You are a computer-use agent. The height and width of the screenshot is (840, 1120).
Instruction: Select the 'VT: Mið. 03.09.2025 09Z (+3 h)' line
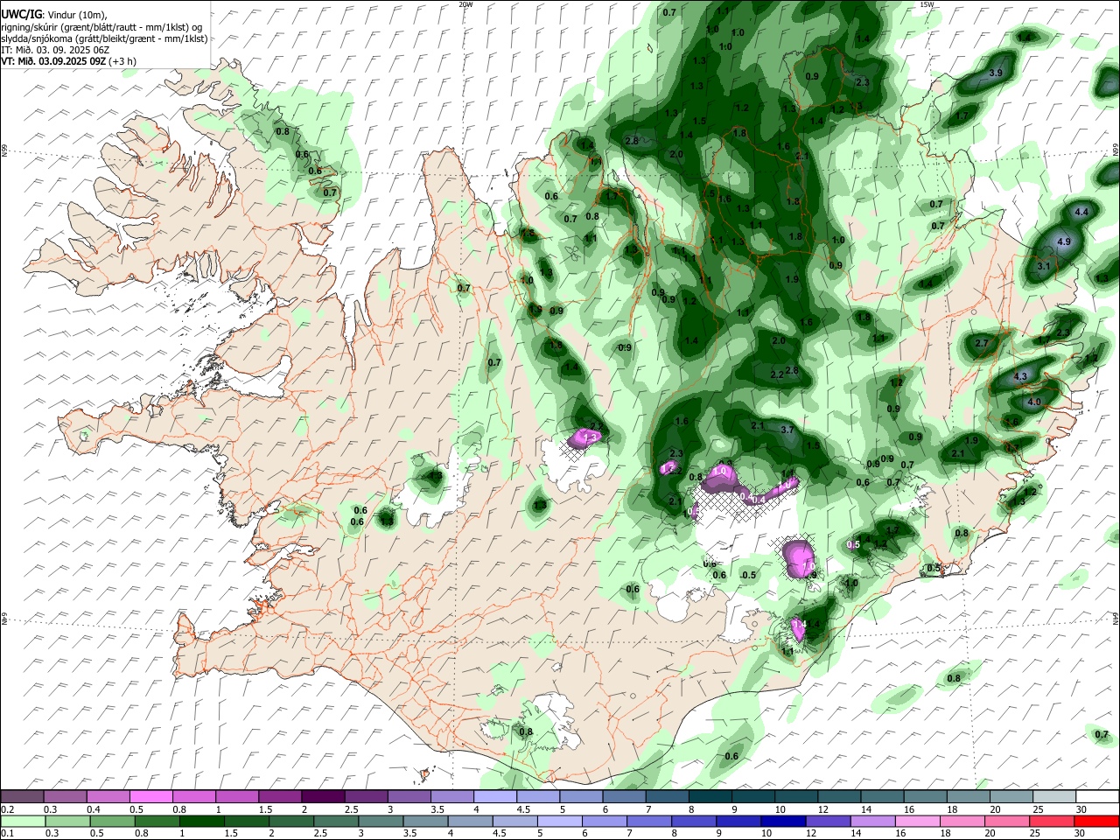pos(68,61)
